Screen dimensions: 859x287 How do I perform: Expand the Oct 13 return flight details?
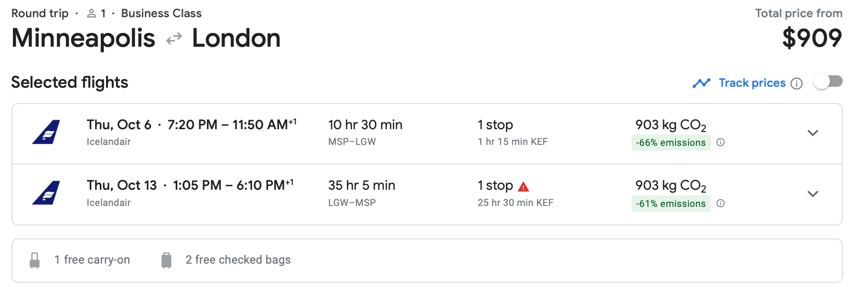coord(813,194)
